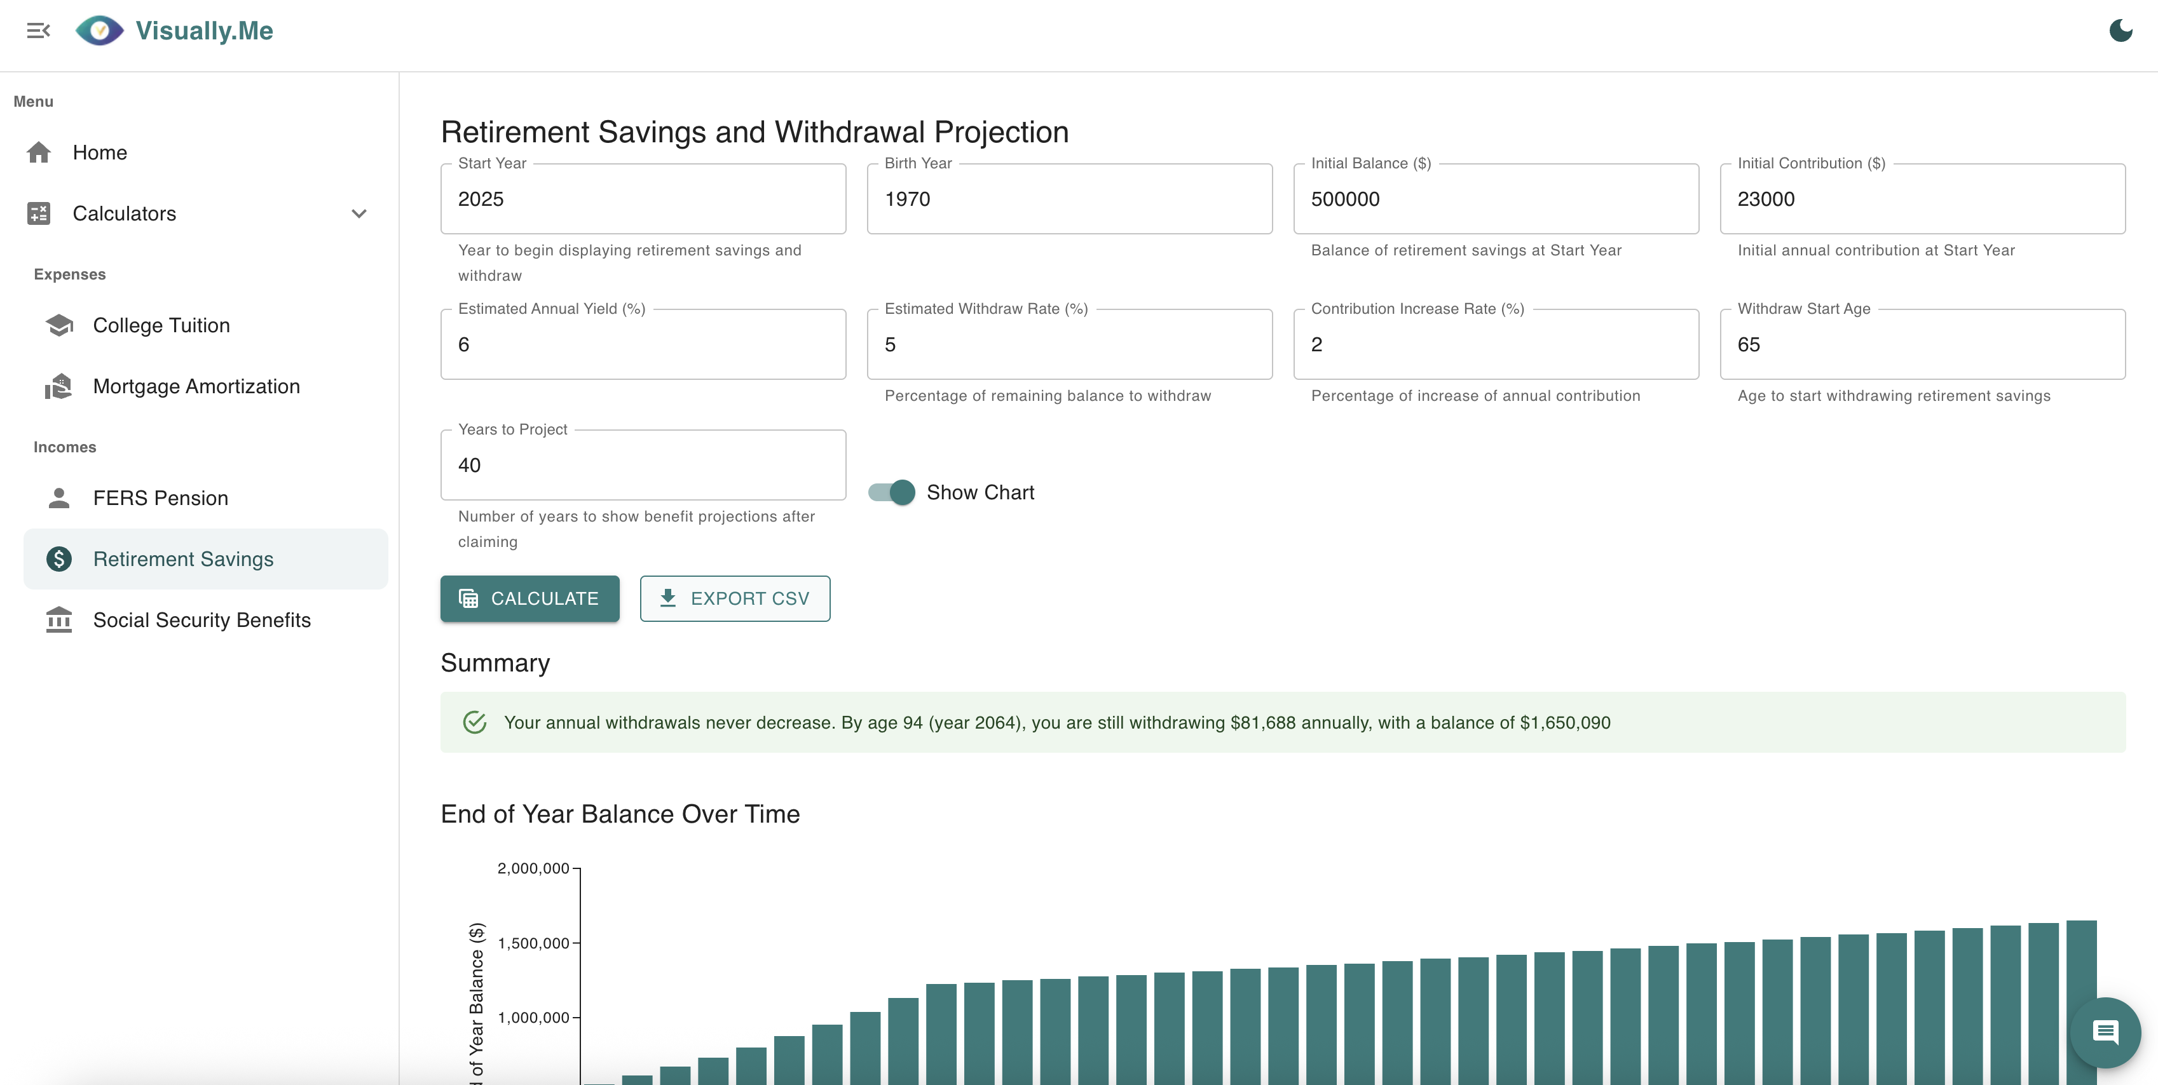
Task: Click the FERS Pension person icon
Action: pyautogui.click(x=58, y=498)
